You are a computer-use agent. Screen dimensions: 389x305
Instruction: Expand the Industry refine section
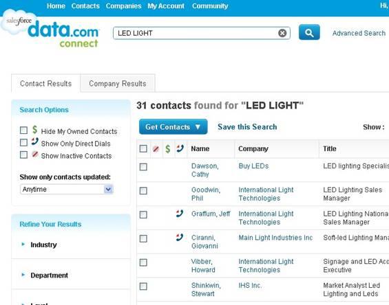pyautogui.click(x=43, y=245)
